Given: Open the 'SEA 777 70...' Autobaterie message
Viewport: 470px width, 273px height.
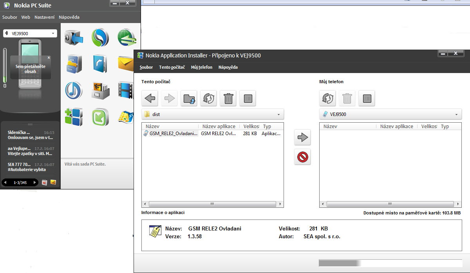Looking at the screenshot, I should click(x=31, y=167).
